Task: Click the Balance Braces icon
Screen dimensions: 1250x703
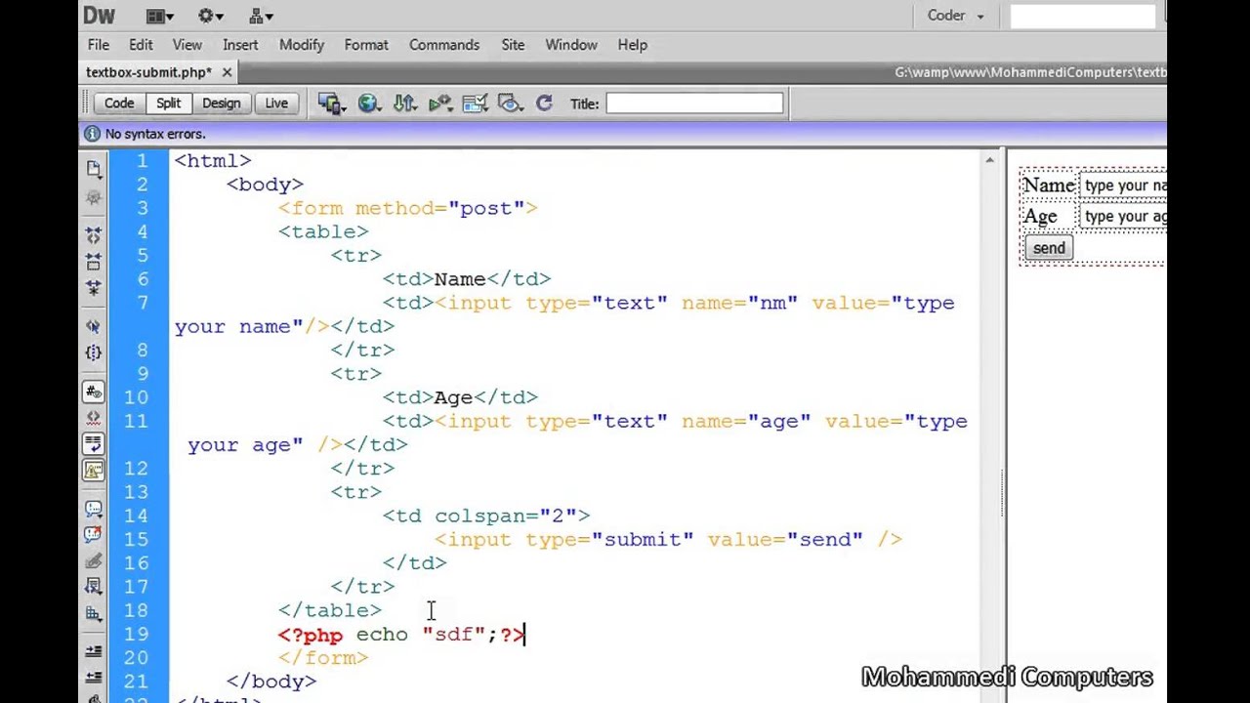Action: click(x=94, y=351)
